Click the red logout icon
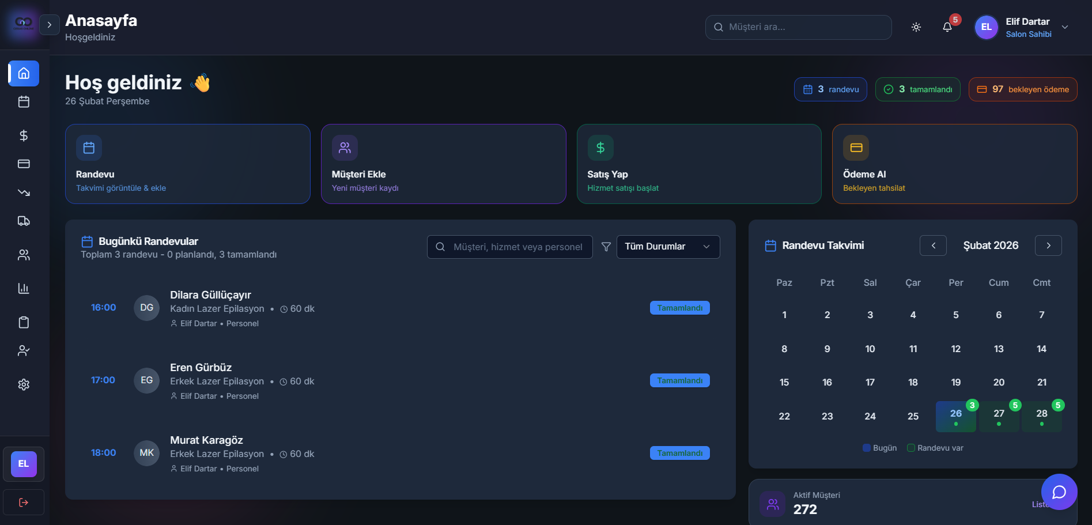This screenshot has width=1092, height=525. (x=24, y=503)
